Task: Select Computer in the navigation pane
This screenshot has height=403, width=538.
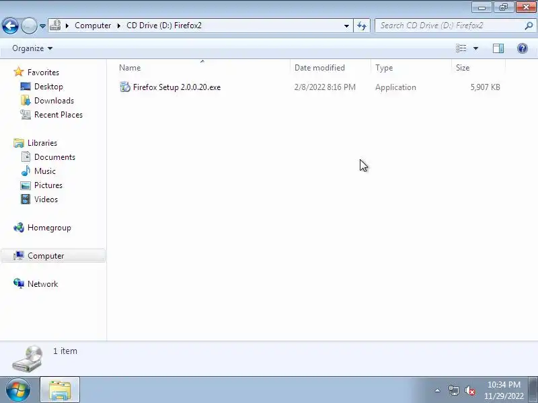Action: pyautogui.click(x=46, y=256)
